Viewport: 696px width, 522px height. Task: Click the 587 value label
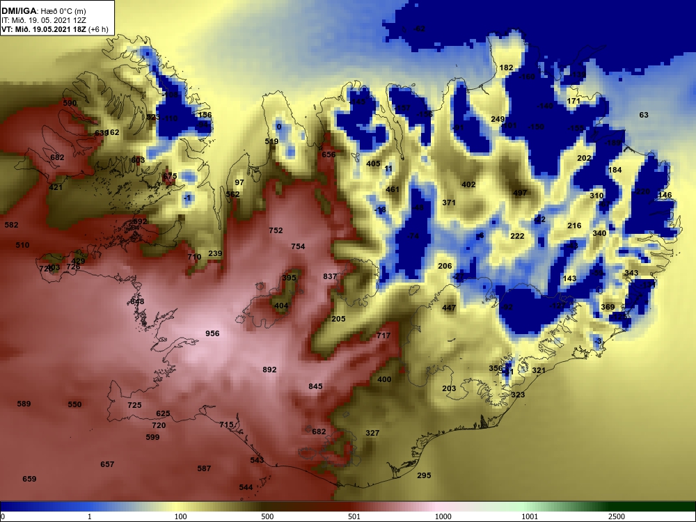204,468
